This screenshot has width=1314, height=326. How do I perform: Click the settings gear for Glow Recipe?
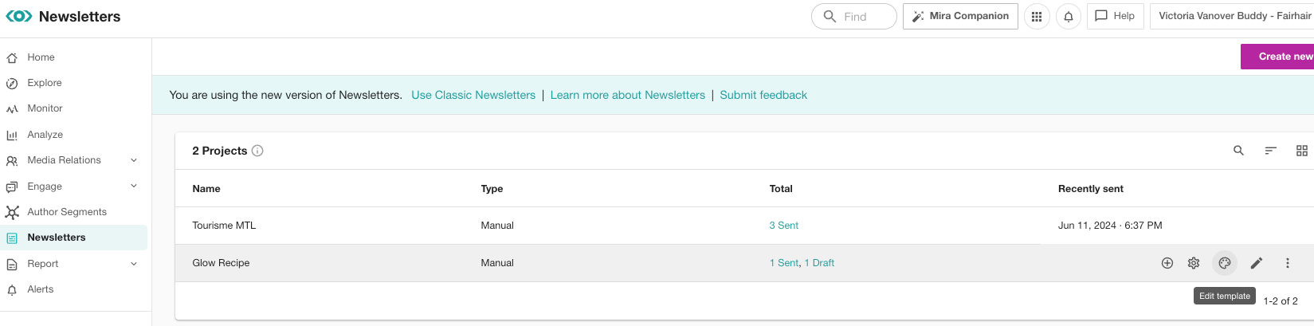(x=1194, y=263)
